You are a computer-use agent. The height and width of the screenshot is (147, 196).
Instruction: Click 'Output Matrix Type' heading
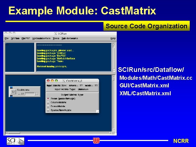(x=72, y=95)
